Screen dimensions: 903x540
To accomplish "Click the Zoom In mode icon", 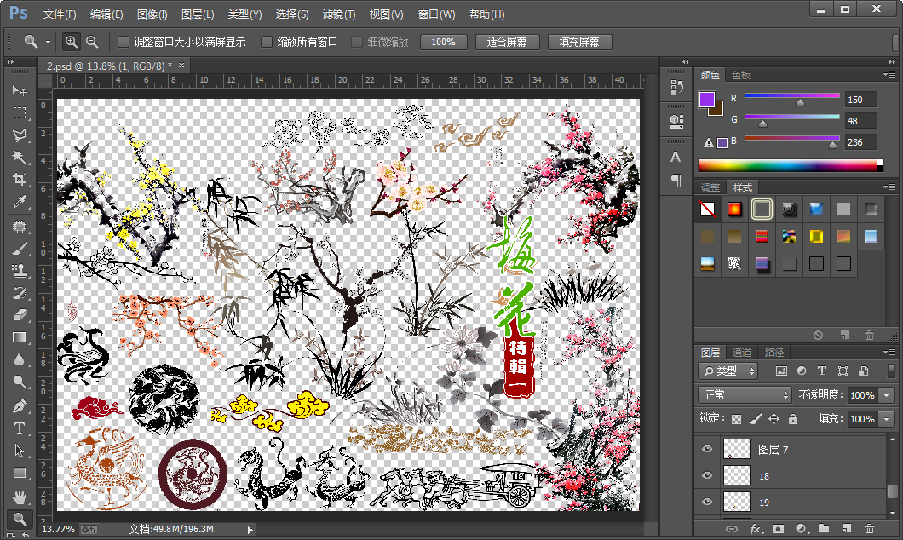I will [x=71, y=42].
